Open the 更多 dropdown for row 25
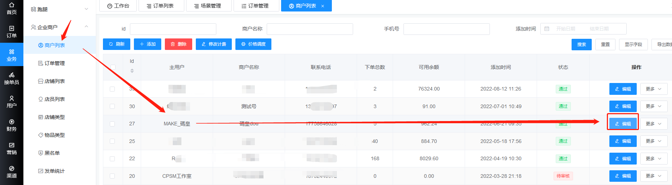672x185 pixels. (x=654, y=141)
